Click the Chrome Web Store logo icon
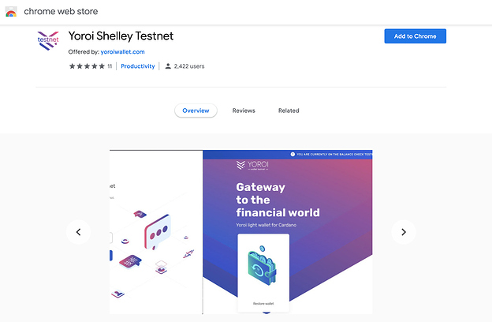 pyautogui.click(x=11, y=12)
